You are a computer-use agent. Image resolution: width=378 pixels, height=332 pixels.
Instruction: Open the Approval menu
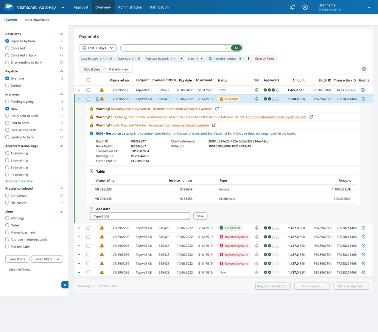[x=81, y=7]
